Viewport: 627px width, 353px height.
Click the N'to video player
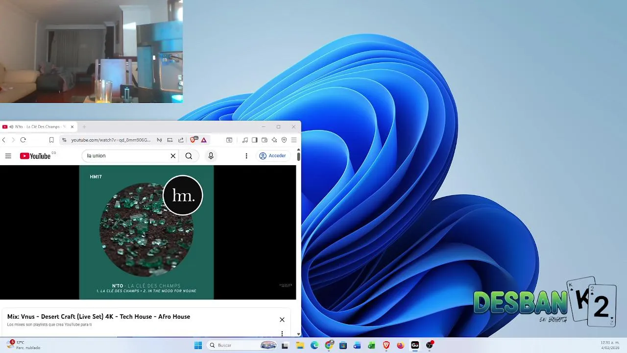[148, 232]
